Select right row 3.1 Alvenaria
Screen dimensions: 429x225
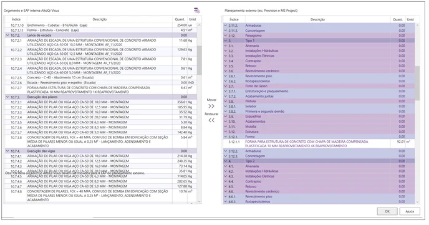pyautogui.click(x=319, y=45)
